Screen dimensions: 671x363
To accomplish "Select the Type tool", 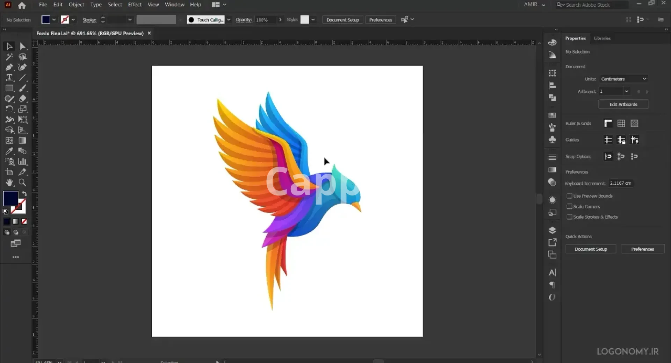I will [9, 78].
